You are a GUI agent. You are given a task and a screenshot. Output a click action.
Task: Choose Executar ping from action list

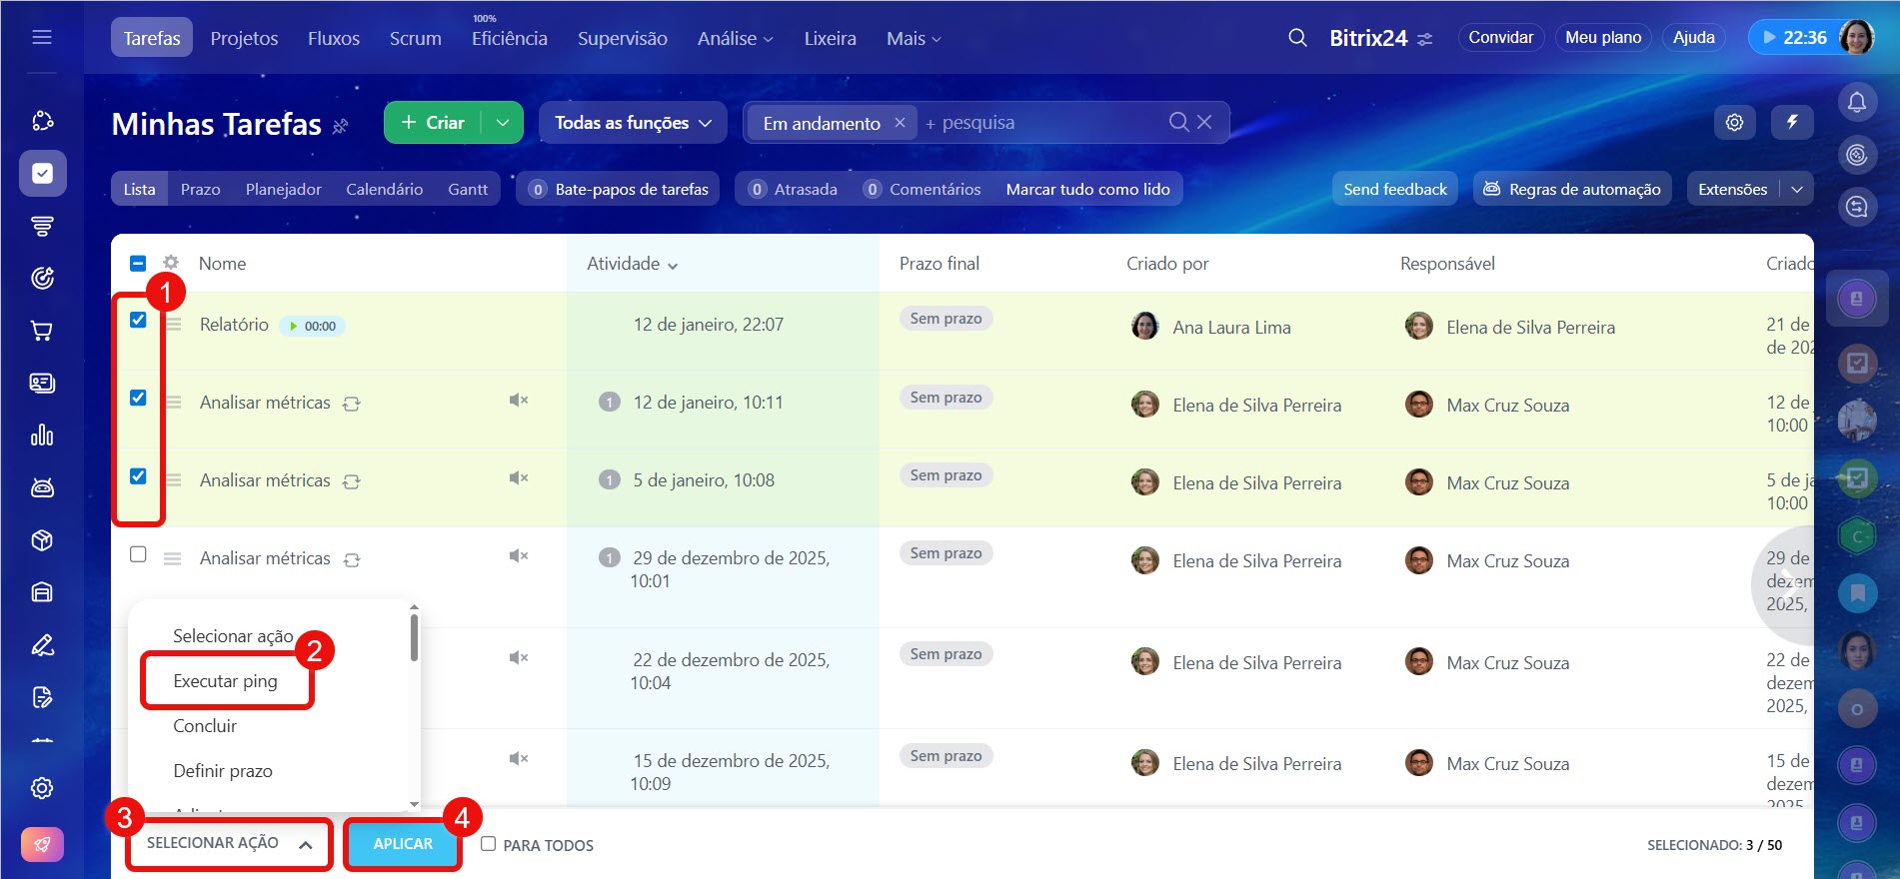226,681
